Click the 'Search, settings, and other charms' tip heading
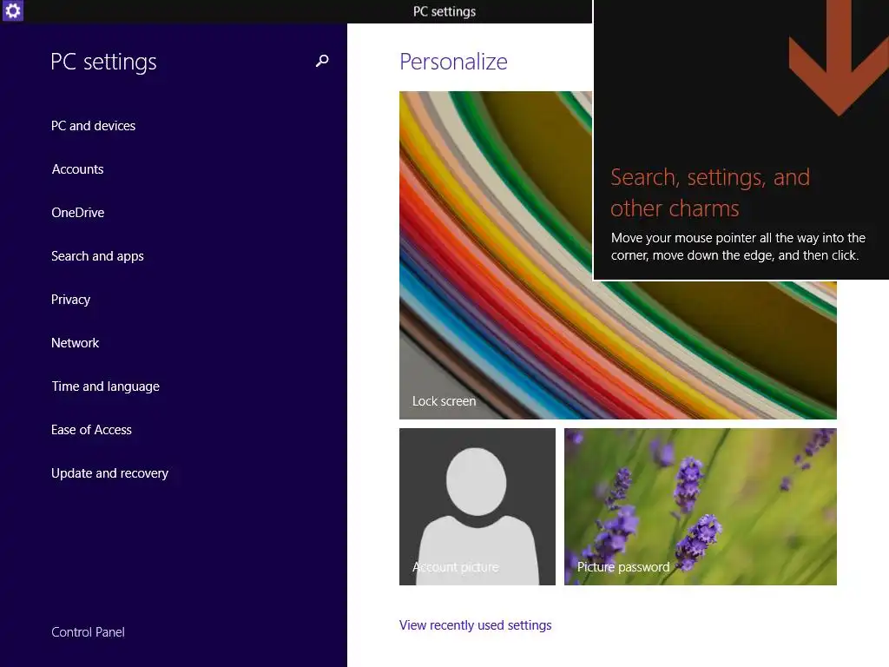 [x=710, y=193]
